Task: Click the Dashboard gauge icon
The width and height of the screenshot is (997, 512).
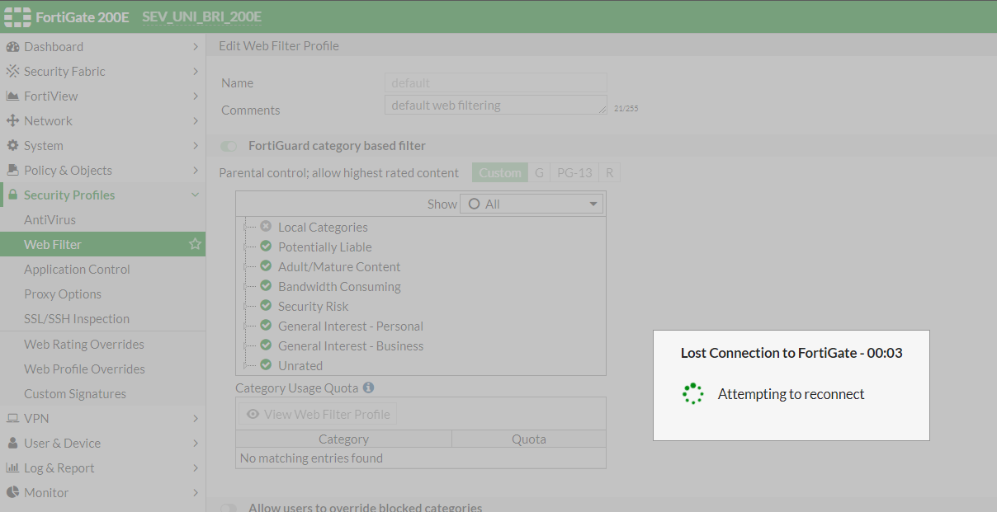Action: (x=12, y=47)
